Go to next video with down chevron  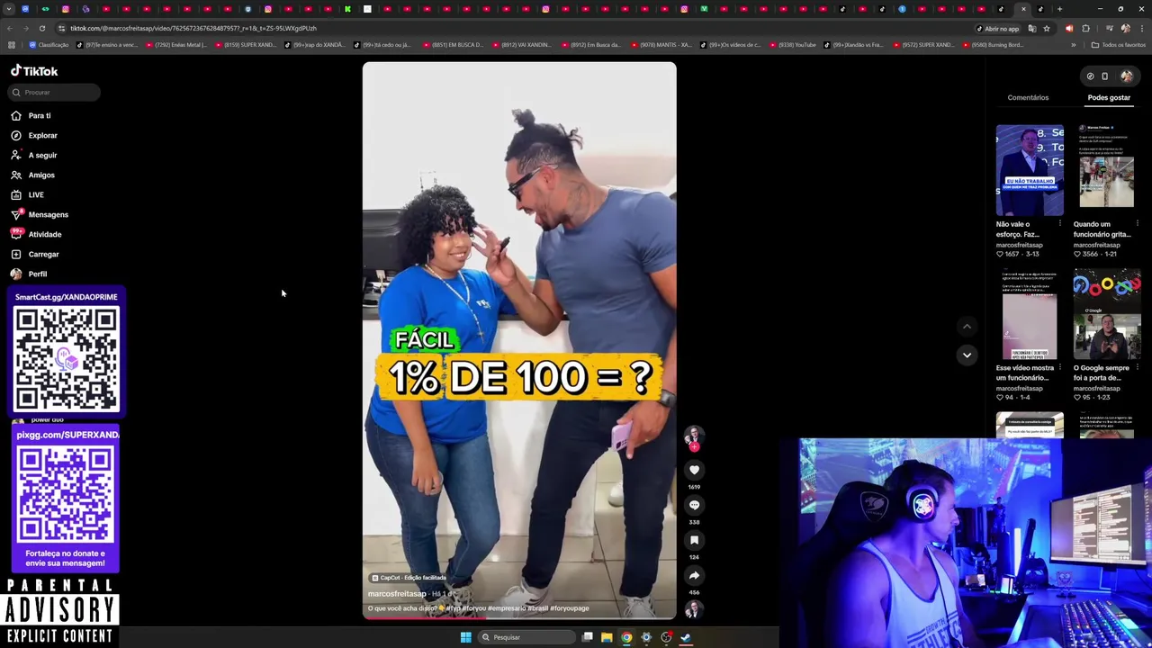(x=967, y=355)
